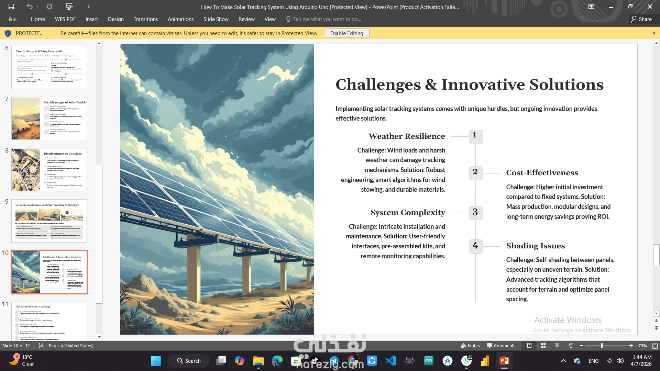
Task: Open Arduino IDE from the taskbar
Action: (x=428, y=361)
